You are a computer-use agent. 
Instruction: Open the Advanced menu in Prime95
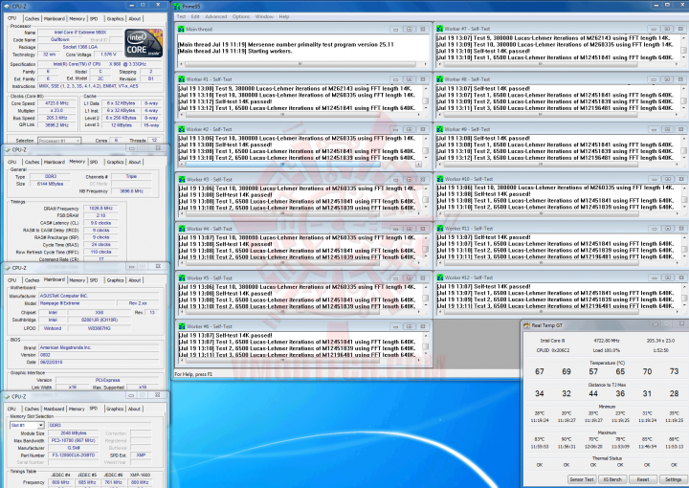(216, 16)
